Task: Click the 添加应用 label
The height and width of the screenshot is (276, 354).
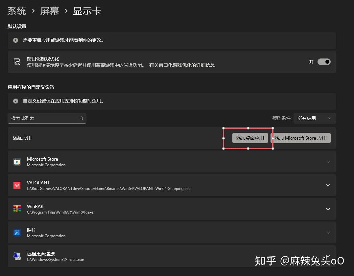Action: coord(22,138)
